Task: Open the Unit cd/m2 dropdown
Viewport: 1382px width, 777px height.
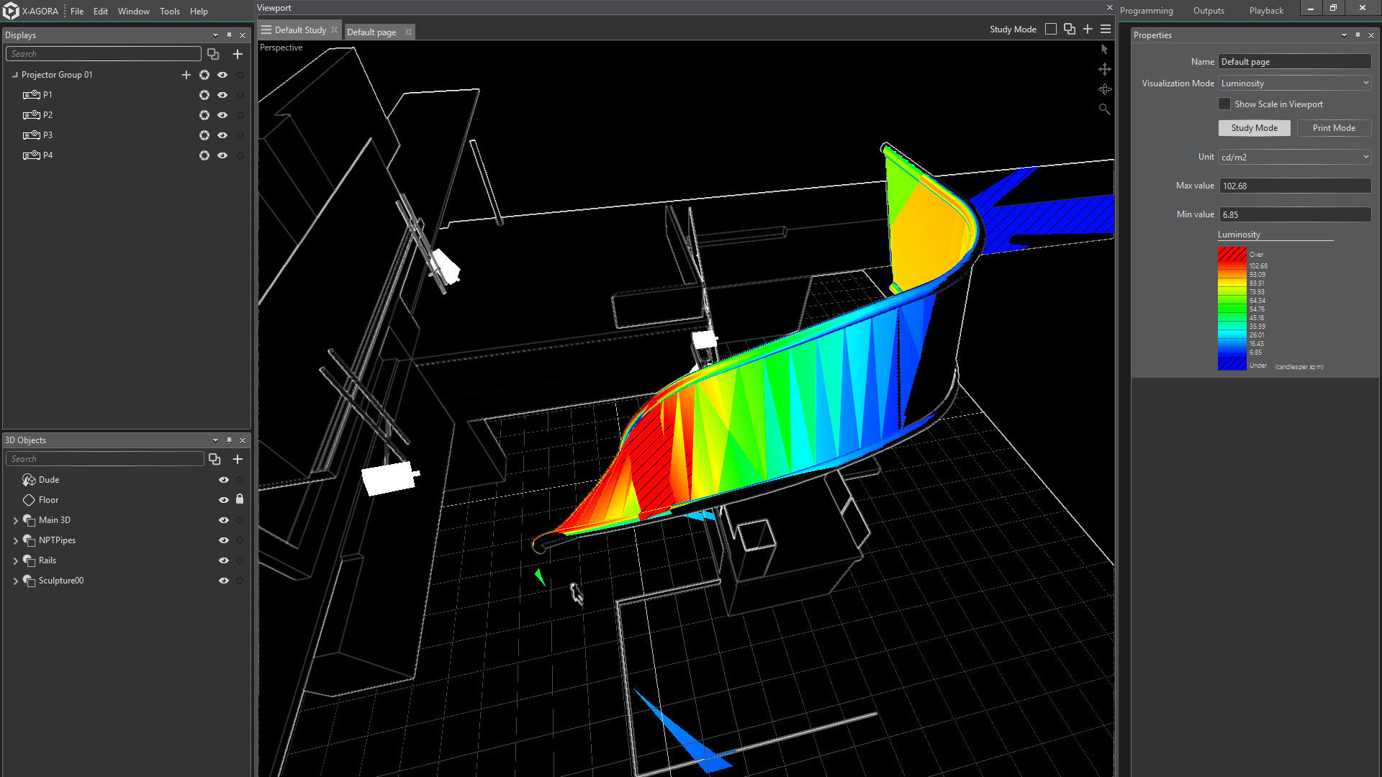Action: click(1294, 157)
